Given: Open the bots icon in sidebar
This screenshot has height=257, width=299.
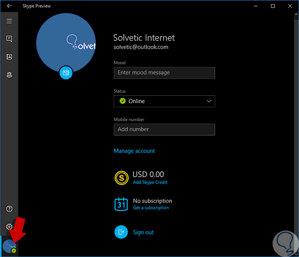Looking at the screenshot, I should pyautogui.click(x=9, y=74).
